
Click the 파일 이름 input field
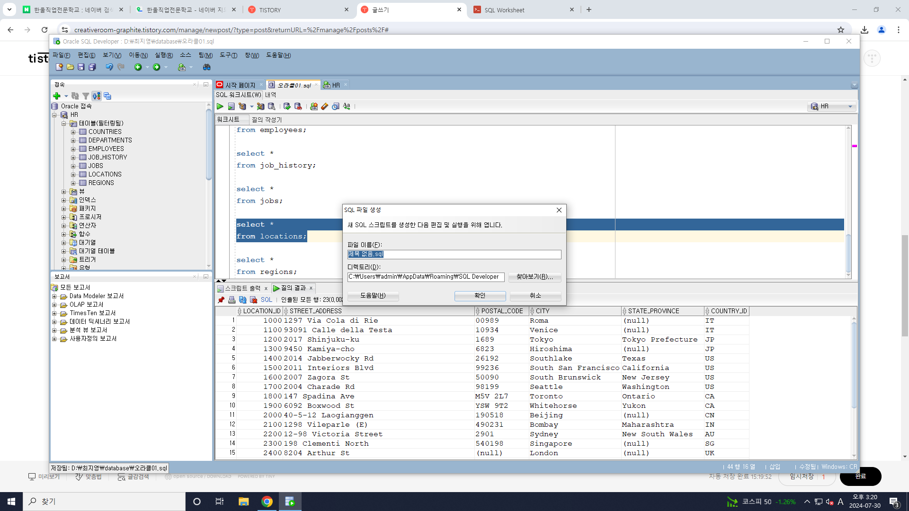click(x=454, y=255)
